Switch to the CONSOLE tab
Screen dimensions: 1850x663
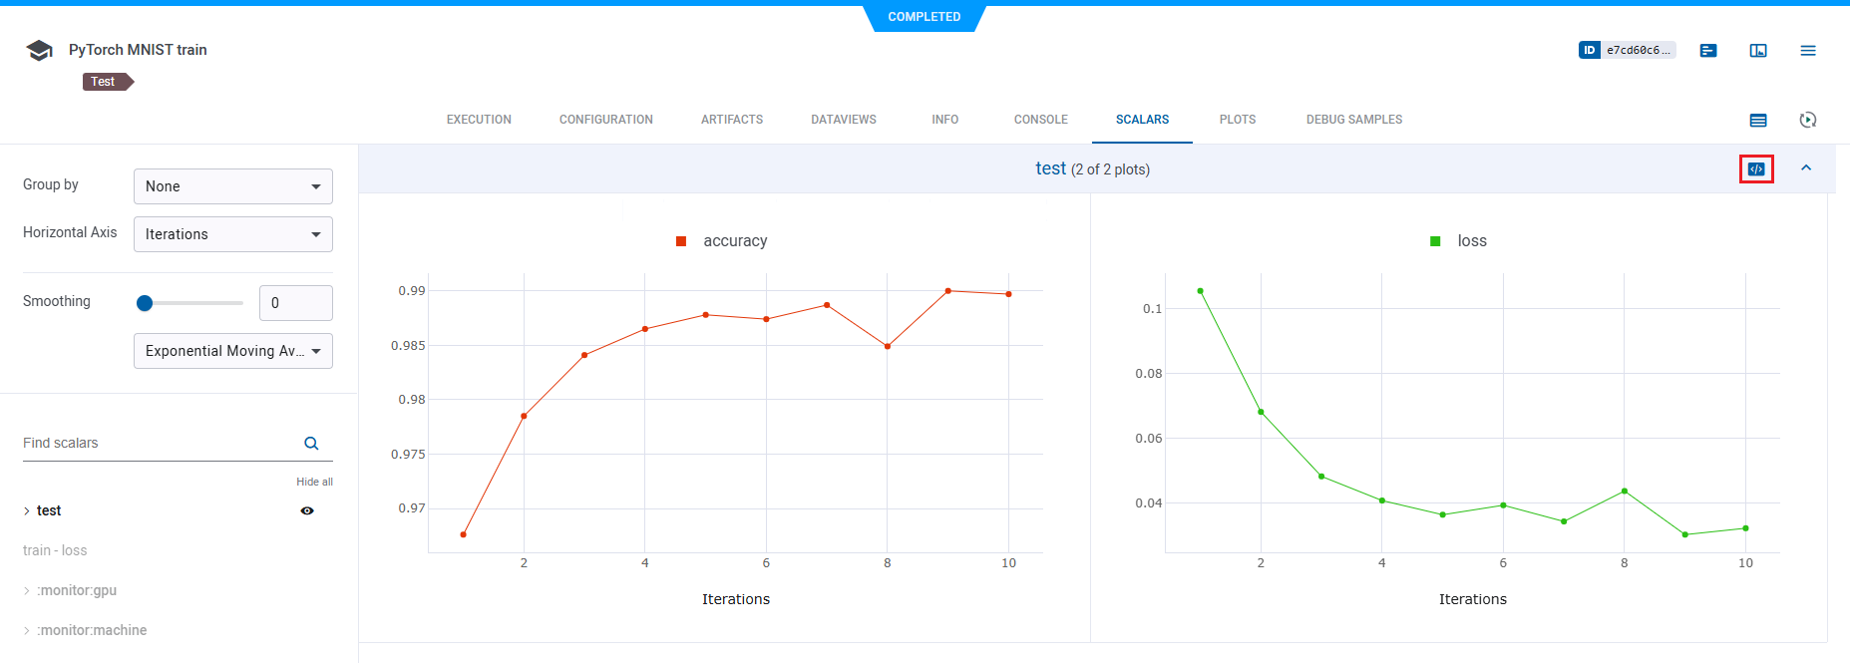(1040, 120)
